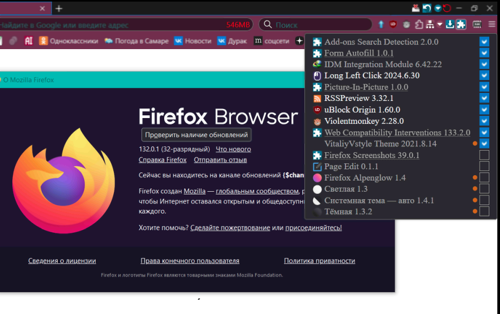This screenshot has width=500, height=314.
Task: Click the blue undo arrow icon in title bar
Action: (x=427, y=9)
